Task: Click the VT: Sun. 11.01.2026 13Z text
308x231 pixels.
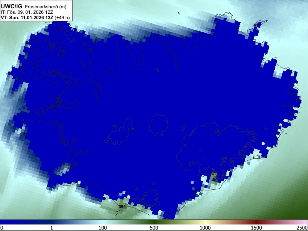Action: [27, 17]
